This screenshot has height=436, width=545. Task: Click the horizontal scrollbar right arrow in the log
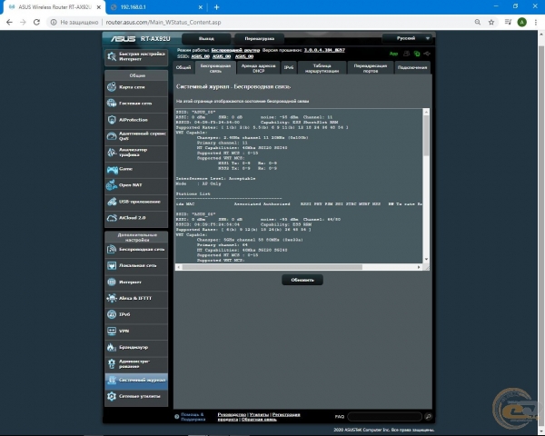pos(419,267)
